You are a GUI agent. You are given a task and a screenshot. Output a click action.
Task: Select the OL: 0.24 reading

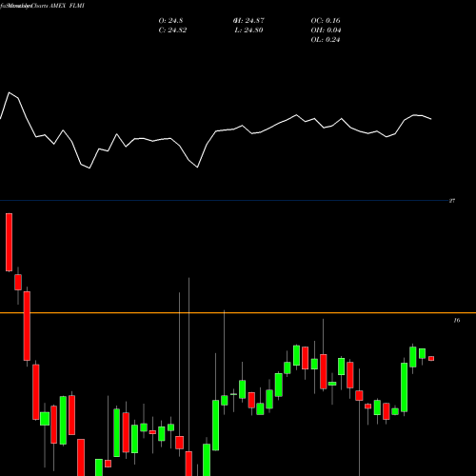(326, 40)
